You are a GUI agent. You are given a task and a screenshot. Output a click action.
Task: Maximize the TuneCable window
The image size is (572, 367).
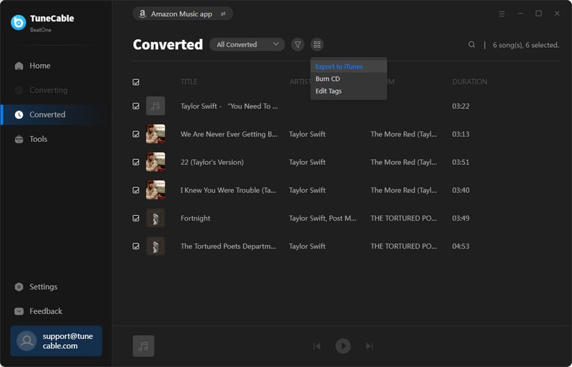tap(538, 14)
